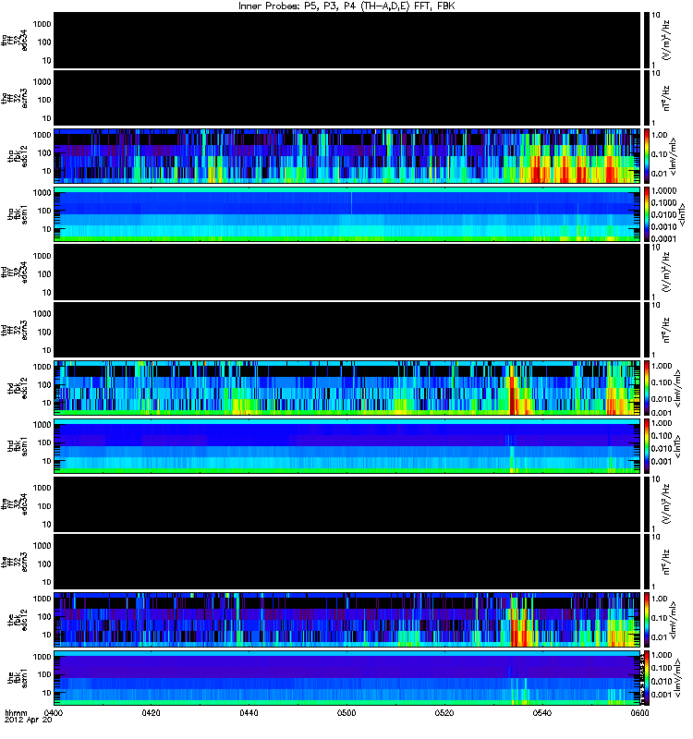Screen dimensions: 693x739
Task: Click inside the thd fbk scm1 spectrogram
Action: tap(346, 446)
